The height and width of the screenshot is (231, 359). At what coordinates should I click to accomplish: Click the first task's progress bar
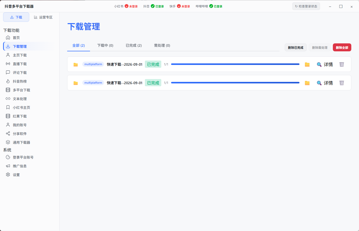coord(235,64)
